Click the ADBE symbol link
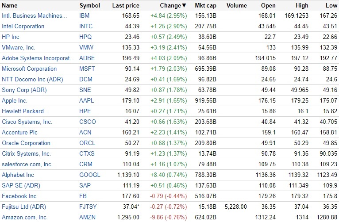This screenshot has width=339, height=222. 87,58
